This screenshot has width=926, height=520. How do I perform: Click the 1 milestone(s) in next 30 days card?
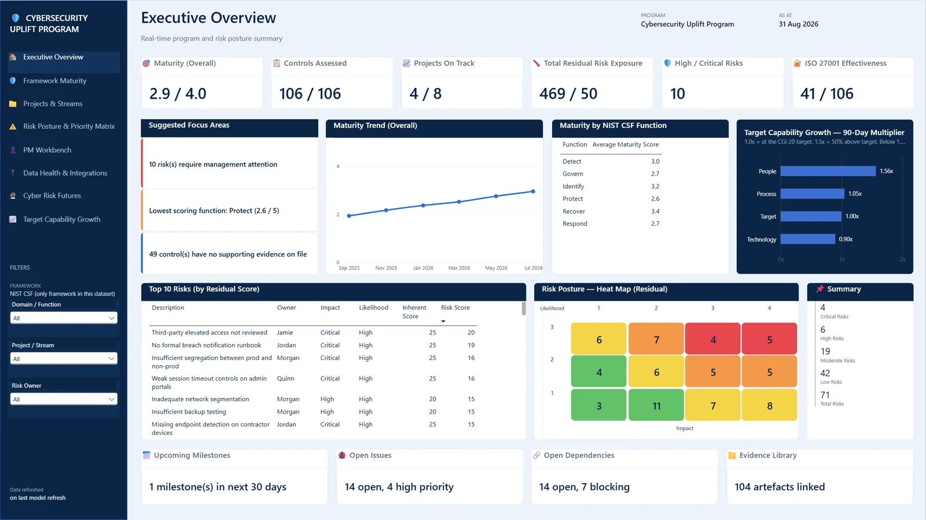234,486
